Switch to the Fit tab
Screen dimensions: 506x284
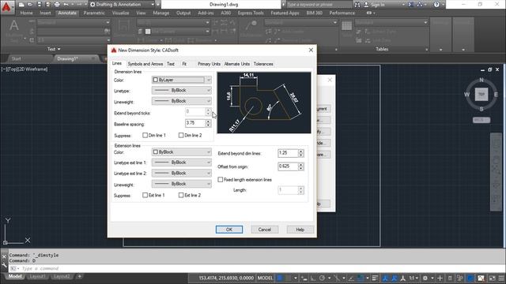point(184,64)
